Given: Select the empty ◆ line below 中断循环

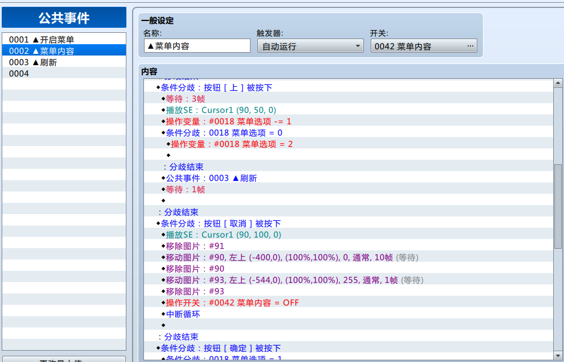Looking at the screenshot, I should pyautogui.click(x=348, y=325).
